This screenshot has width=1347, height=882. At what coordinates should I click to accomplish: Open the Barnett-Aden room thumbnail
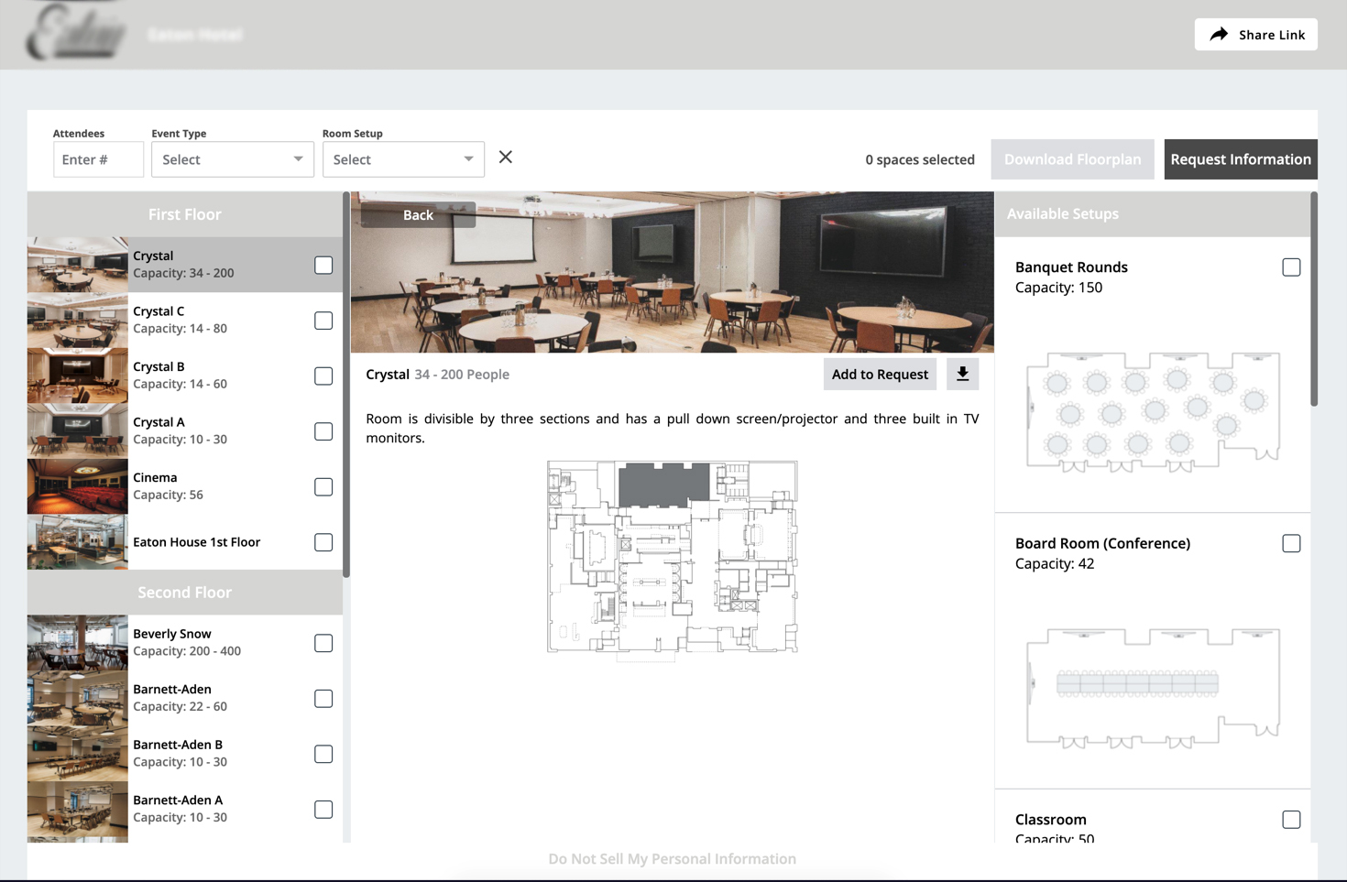(x=78, y=699)
